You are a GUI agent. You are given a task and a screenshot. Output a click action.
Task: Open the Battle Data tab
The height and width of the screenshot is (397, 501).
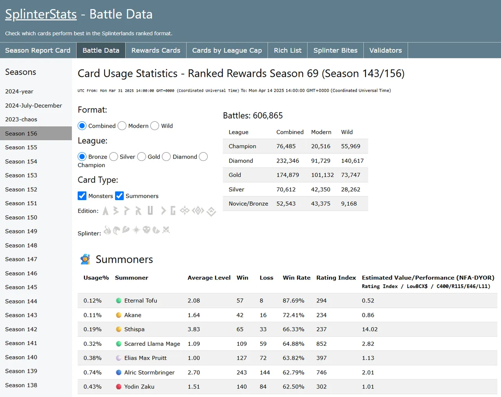coord(101,50)
